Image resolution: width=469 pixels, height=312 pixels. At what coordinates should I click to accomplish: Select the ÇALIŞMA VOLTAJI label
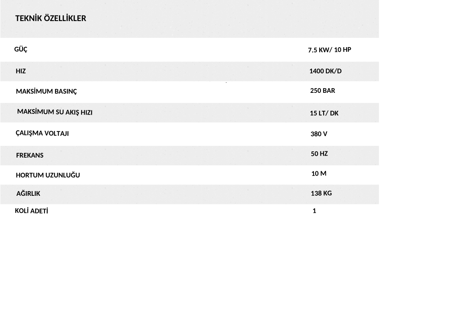click(42, 133)
